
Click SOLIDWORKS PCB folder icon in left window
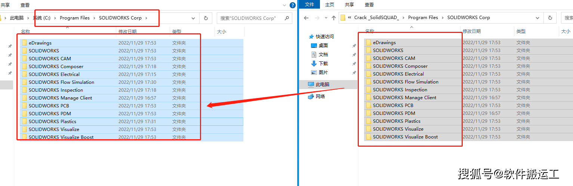pyautogui.click(x=25, y=106)
